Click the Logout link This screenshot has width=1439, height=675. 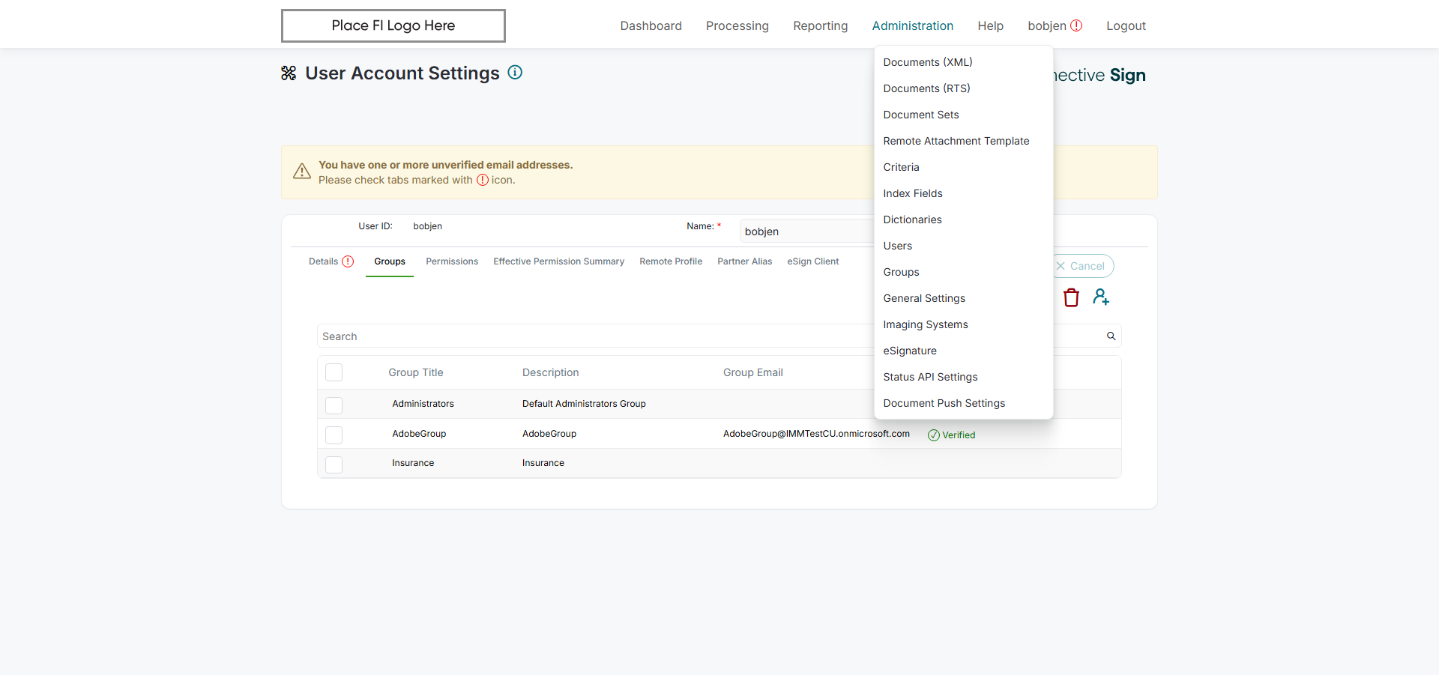pyautogui.click(x=1126, y=25)
